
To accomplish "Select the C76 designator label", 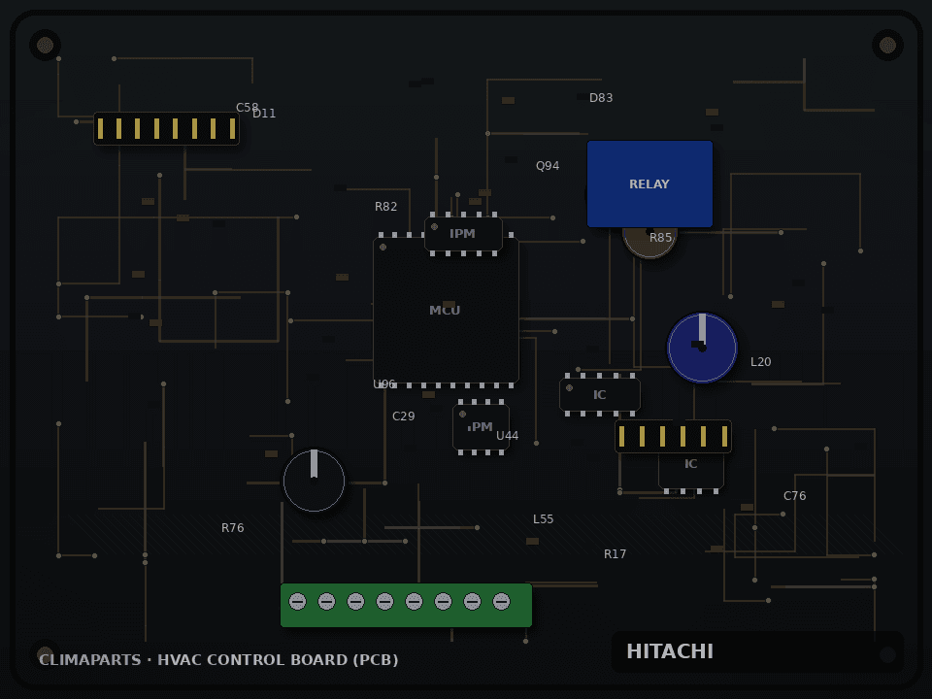I will 795,496.
